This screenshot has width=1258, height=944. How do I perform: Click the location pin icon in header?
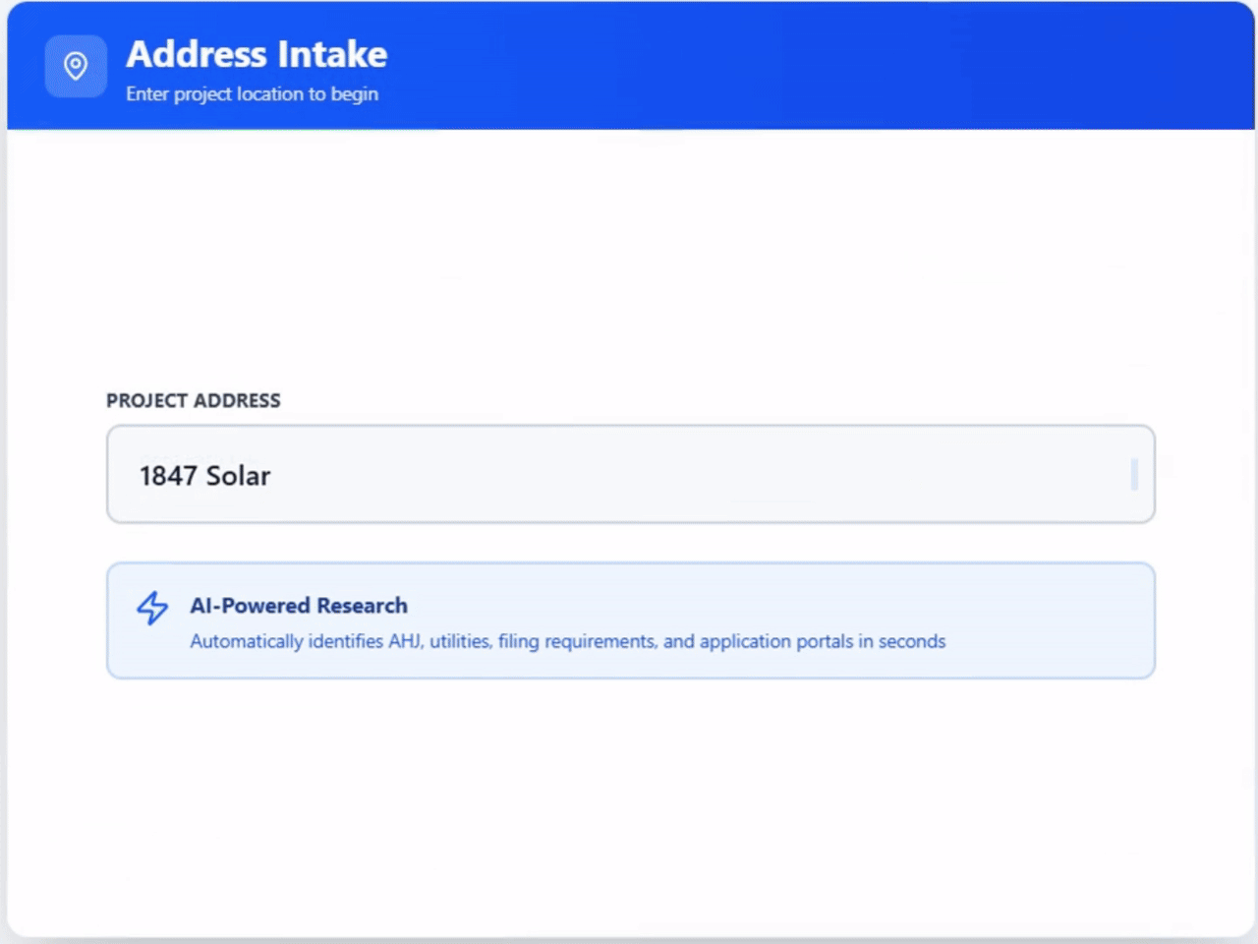pos(76,66)
